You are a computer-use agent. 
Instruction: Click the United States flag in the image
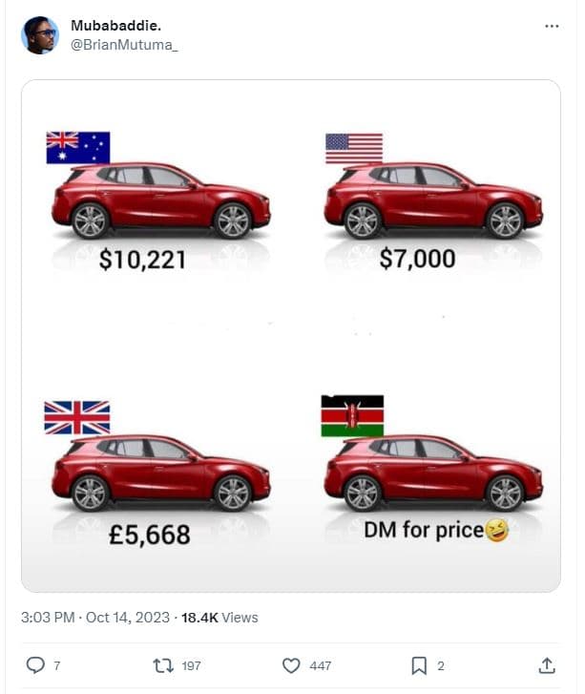354,148
